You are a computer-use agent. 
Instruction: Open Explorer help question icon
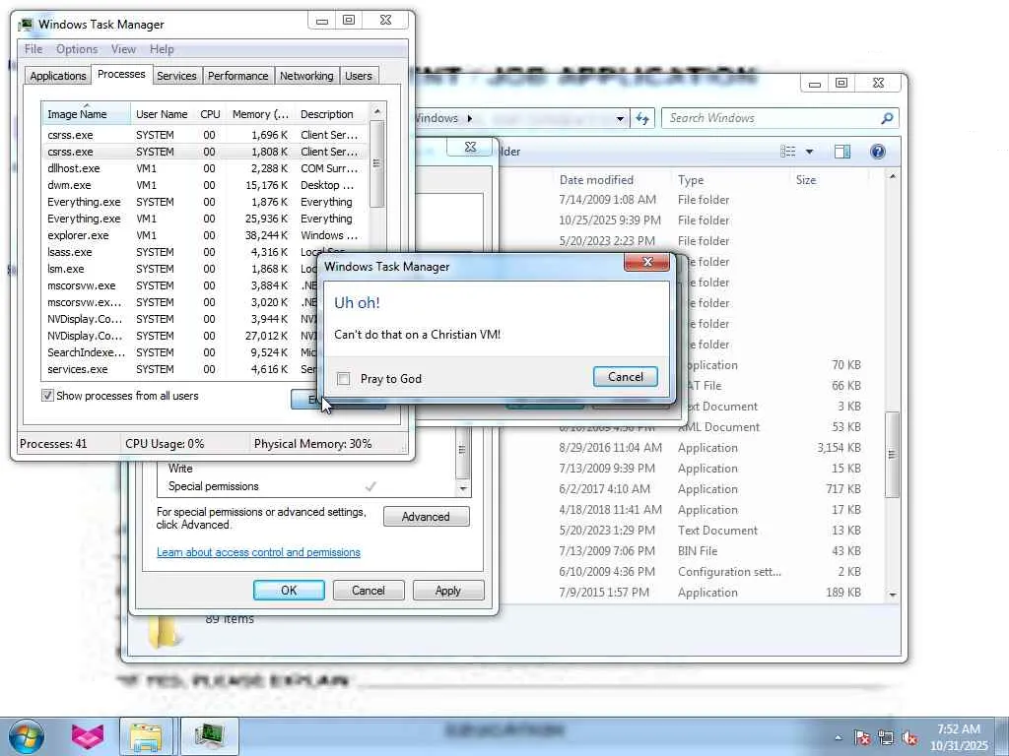tap(878, 151)
